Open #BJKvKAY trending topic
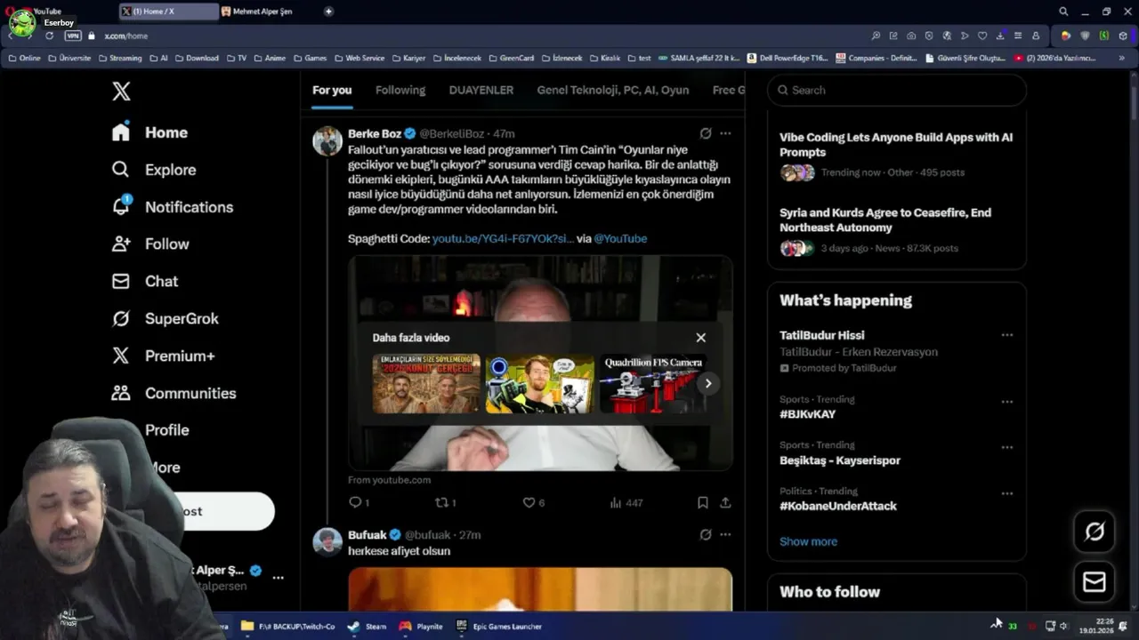 [808, 414]
